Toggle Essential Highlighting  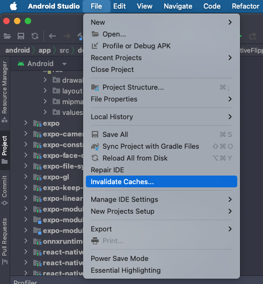point(162,270)
